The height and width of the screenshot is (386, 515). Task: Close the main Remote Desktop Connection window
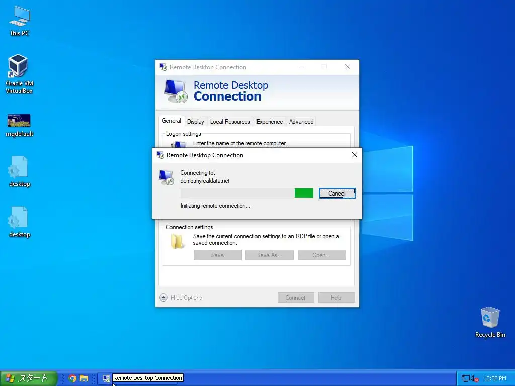[x=348, y=67]
